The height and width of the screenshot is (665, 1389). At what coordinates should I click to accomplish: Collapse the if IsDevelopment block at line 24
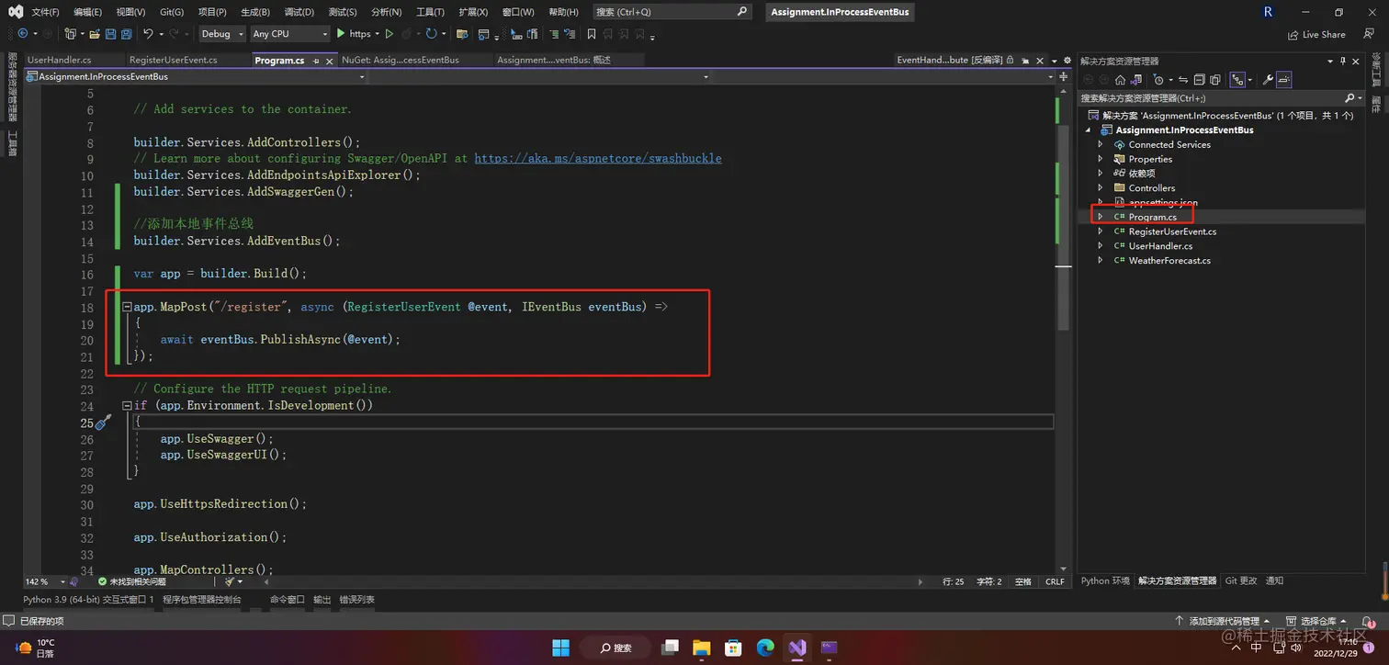click(127, 405)
